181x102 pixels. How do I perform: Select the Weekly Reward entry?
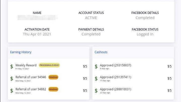coord(49,66)
